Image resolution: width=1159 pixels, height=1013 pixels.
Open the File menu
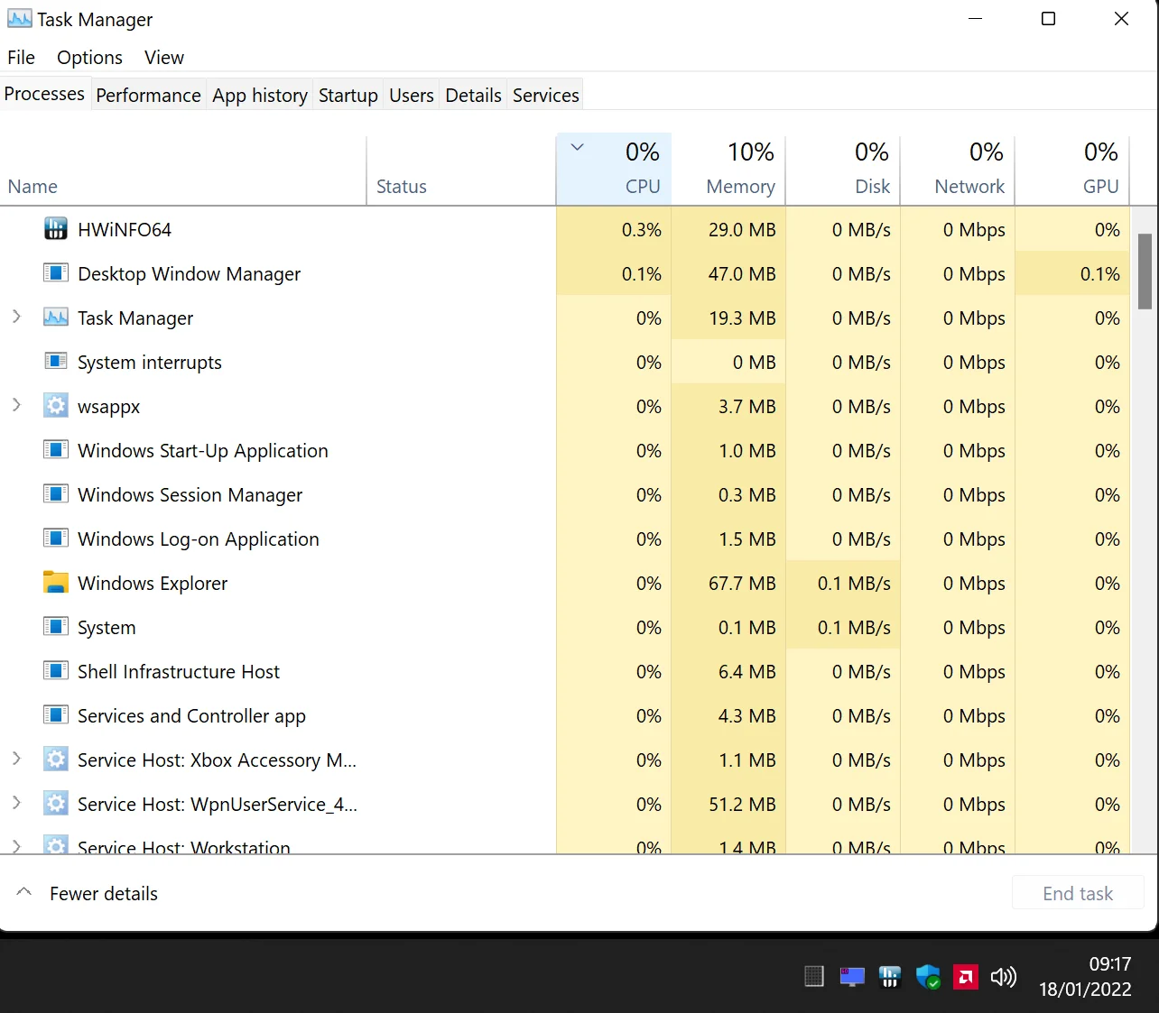pyautogui.click(x=21, y=58)
